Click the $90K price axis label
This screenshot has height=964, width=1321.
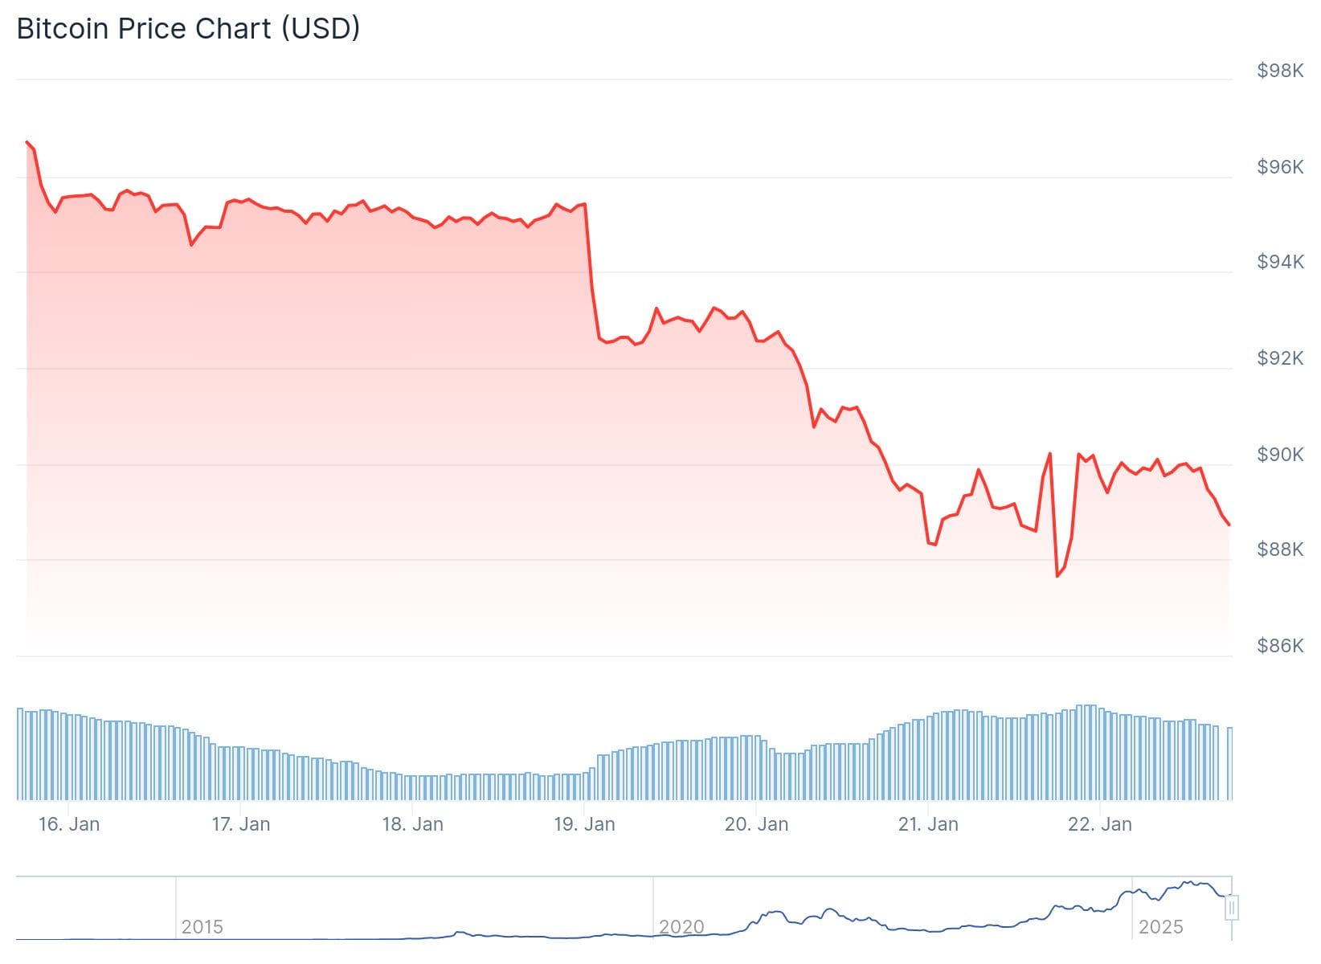tap(1280, 455)
